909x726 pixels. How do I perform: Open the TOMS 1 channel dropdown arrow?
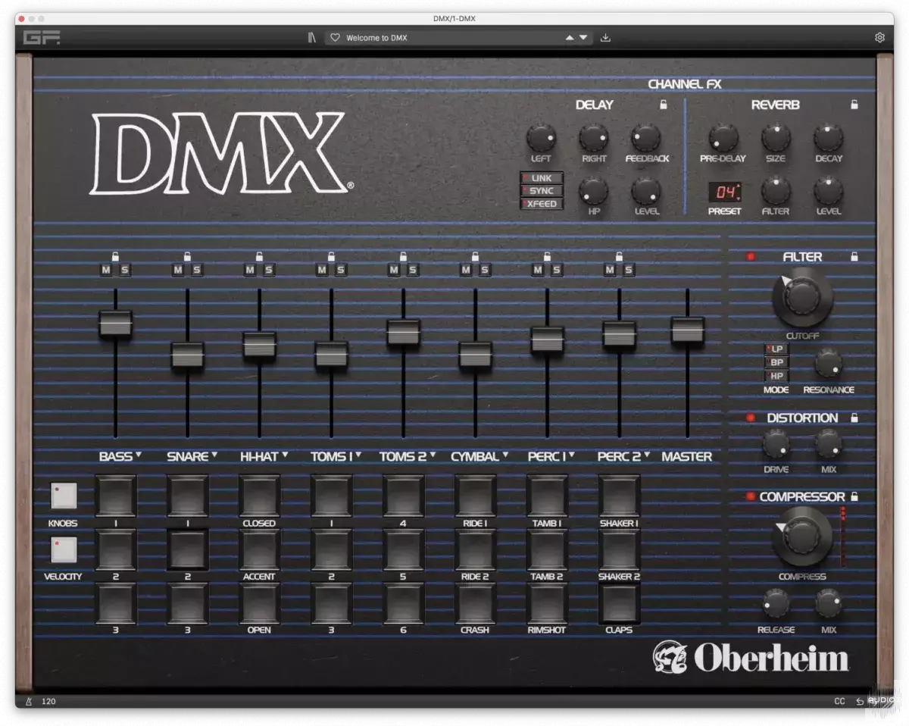click(x=358, y=455)
